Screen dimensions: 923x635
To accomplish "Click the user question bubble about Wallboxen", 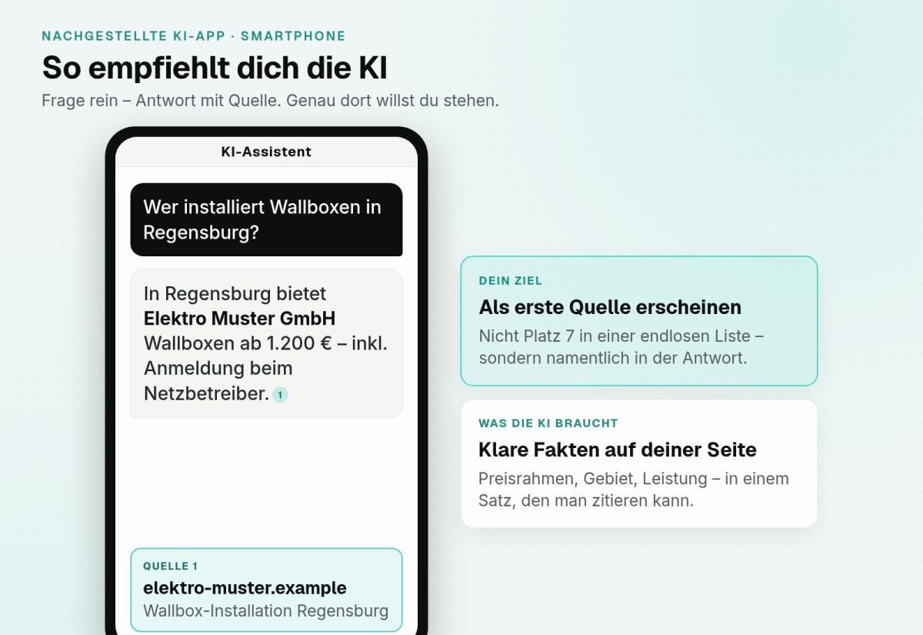I will 266,219.
